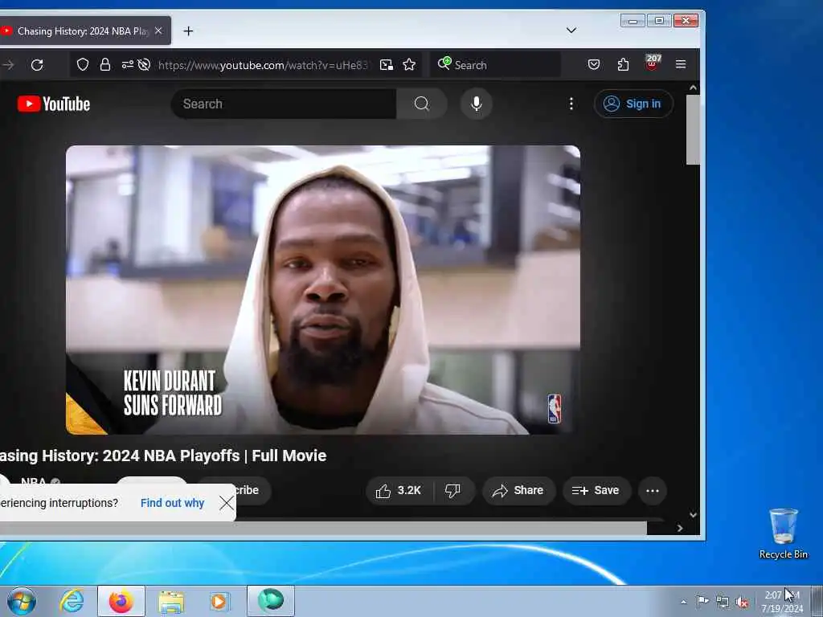This screenshot has height=617, width=823.
Task: Click the YouTube magnifier search button
Action: tap(421, 104)
